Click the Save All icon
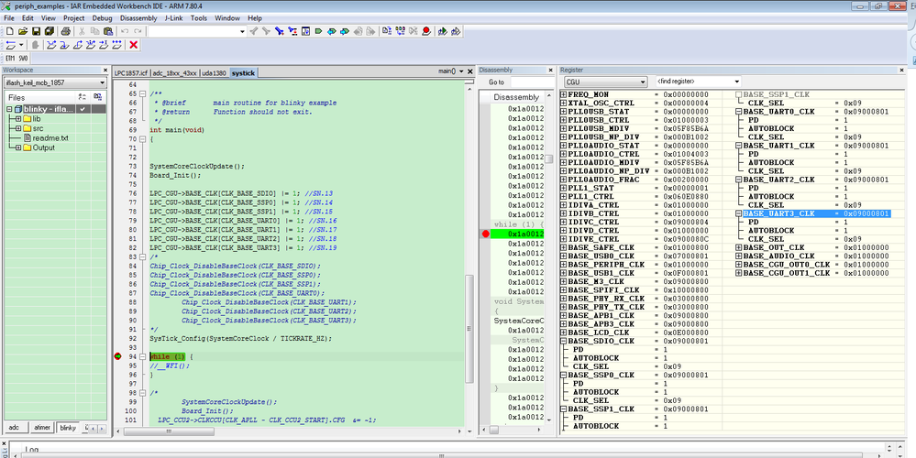This screenshot has width=916, height=458. click(x=49, y=31)
